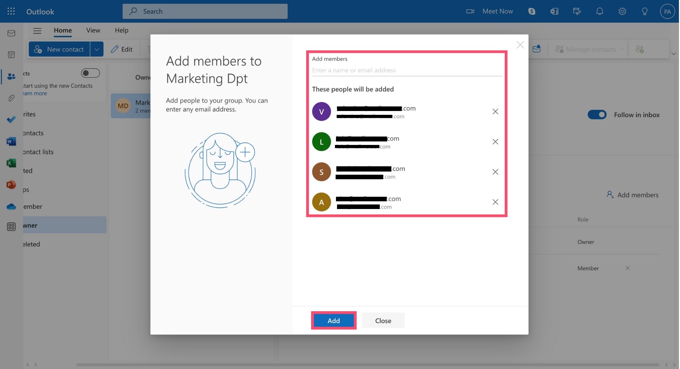The image size is (680, 369).
Task: Open the Help tab
Action: [x=122, y=30]
